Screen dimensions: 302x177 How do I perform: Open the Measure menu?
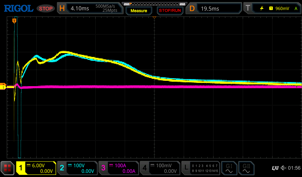coord(139,11)
